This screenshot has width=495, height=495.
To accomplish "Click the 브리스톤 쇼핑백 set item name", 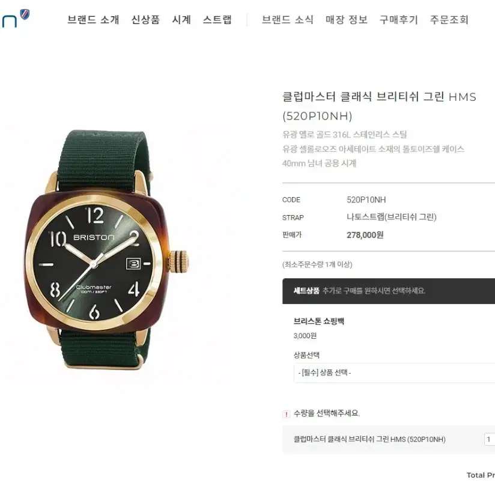I will pyautogui.click(x=319, y=321).
